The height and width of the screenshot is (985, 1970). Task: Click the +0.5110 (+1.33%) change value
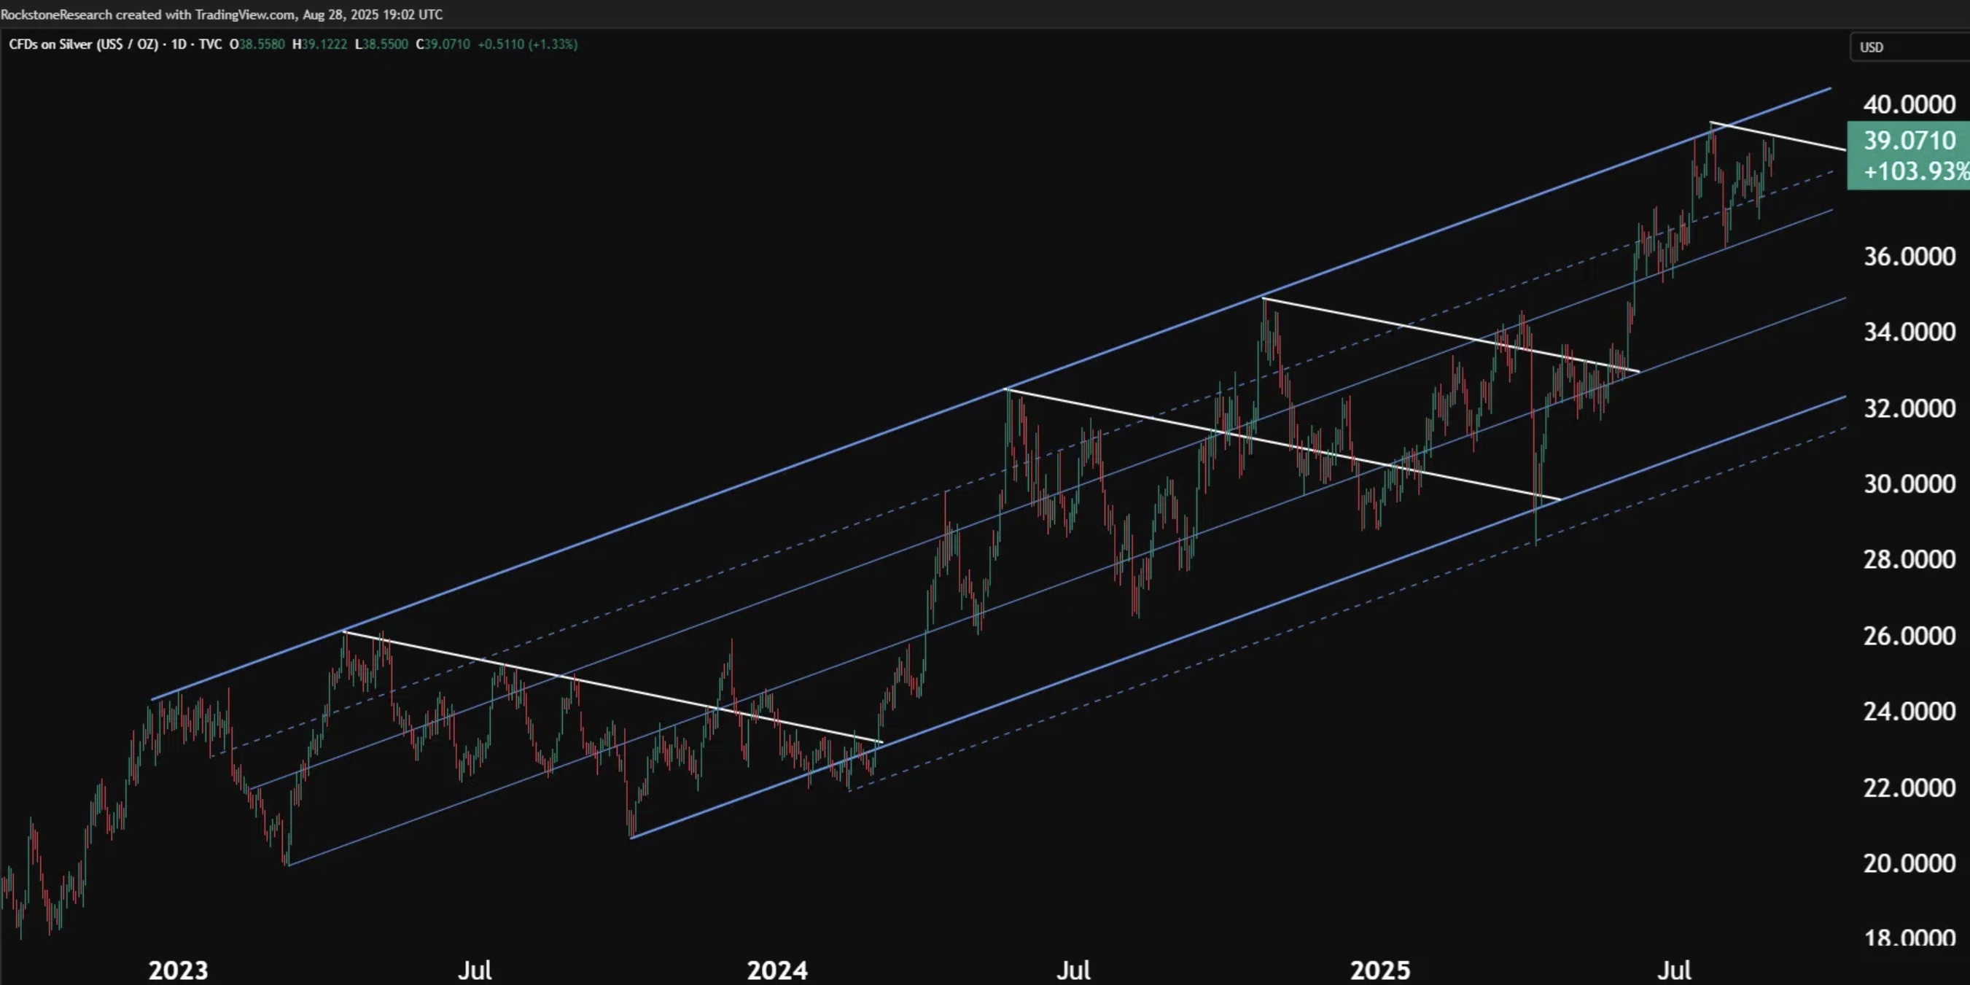click(x=527, y=44)
